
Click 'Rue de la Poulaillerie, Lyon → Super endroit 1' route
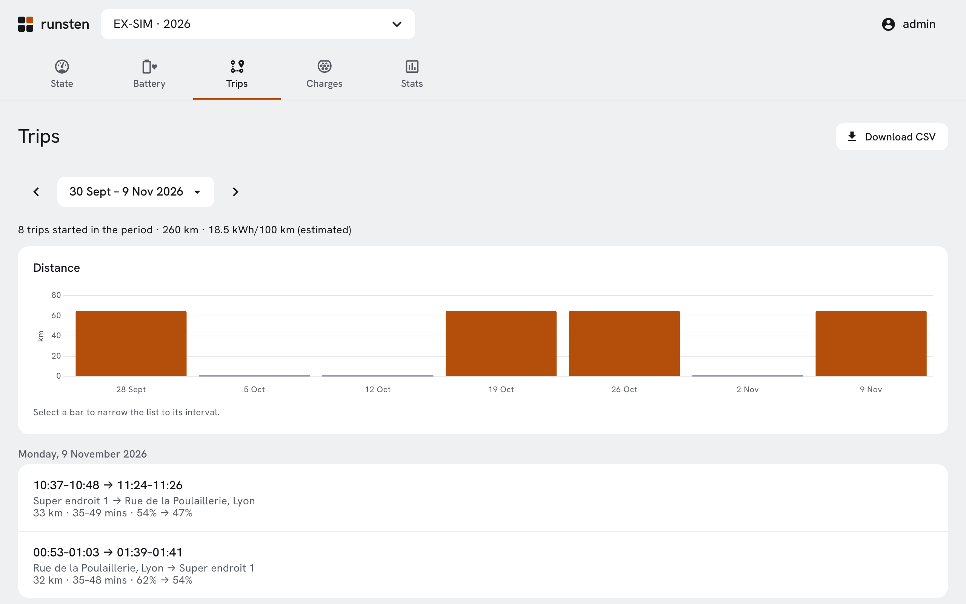[144, 568]
